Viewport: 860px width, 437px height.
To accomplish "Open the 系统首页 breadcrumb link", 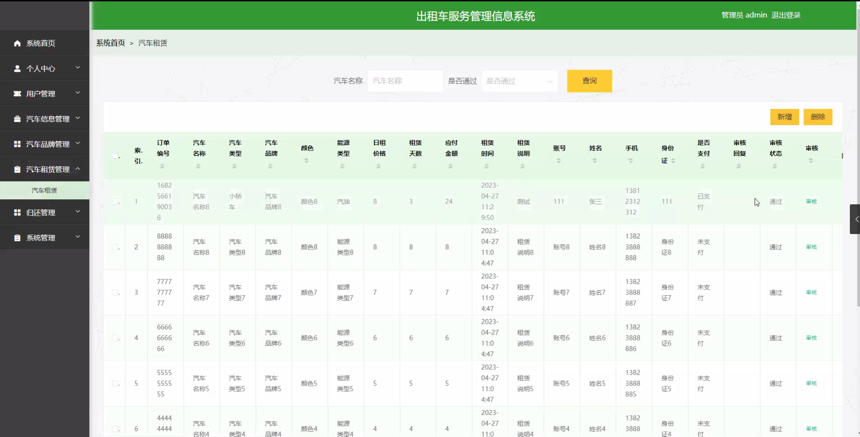I will 110,43.
